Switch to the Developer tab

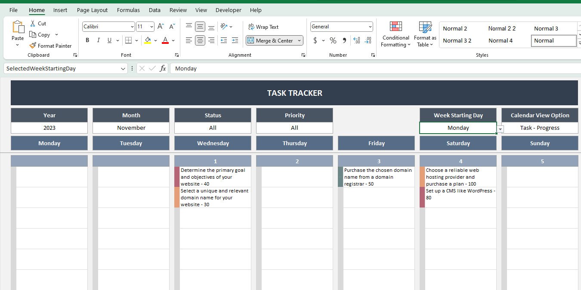[228, 10]
